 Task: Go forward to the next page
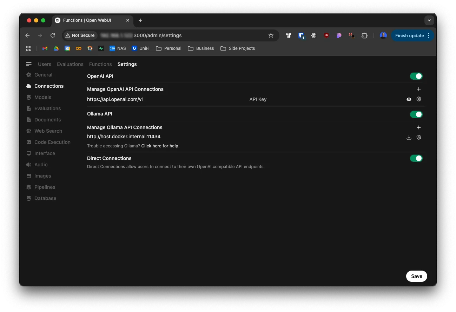(40, 35)
